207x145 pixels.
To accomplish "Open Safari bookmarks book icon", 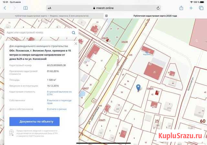I will point(26,8).
